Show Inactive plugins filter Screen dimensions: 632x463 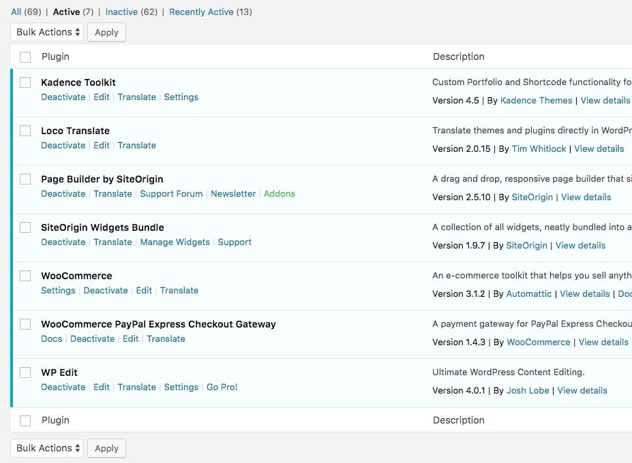coord(122,12)
